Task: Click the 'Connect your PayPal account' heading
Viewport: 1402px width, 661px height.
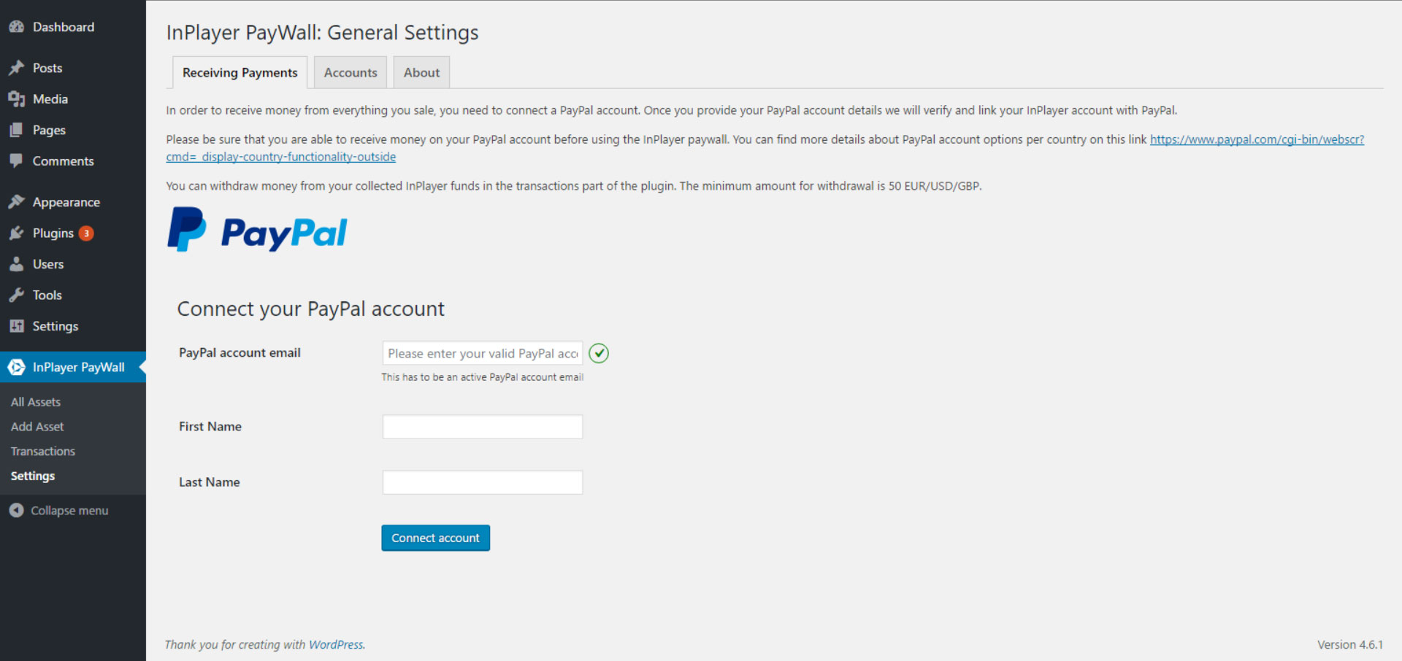Action: [x=310, y=309]
